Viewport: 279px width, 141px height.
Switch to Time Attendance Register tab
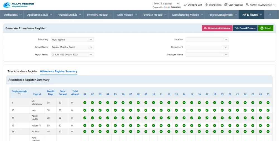pos(22,71)
